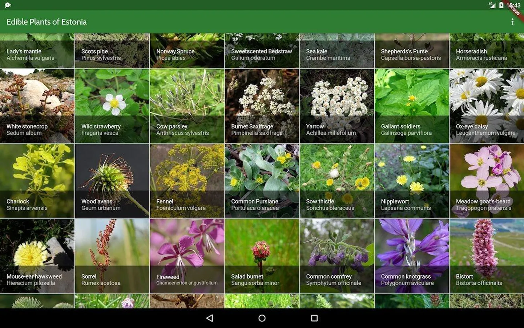Select the Gallant soldiers tile

tap(412, 106)
